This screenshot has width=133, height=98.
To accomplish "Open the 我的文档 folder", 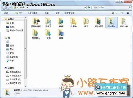I will (x=124, y=23).
